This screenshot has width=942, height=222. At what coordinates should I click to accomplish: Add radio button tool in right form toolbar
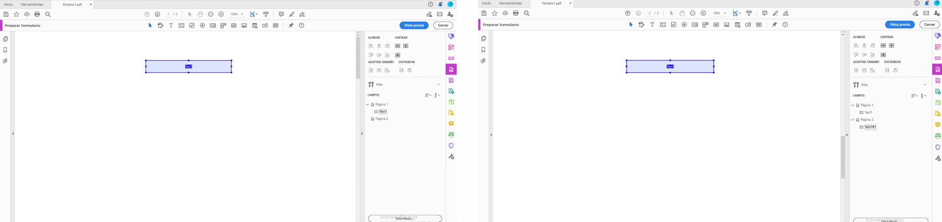click(684, 24)
